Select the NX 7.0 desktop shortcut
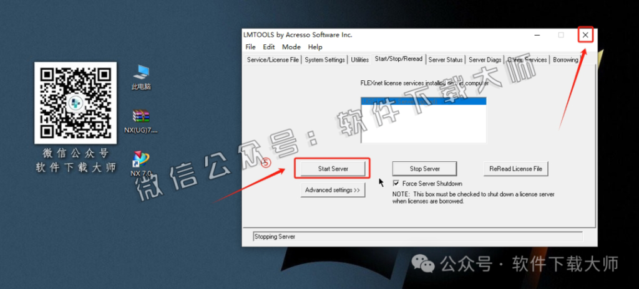The width and height of the screenshot is (639, 289). coord(141,159)
